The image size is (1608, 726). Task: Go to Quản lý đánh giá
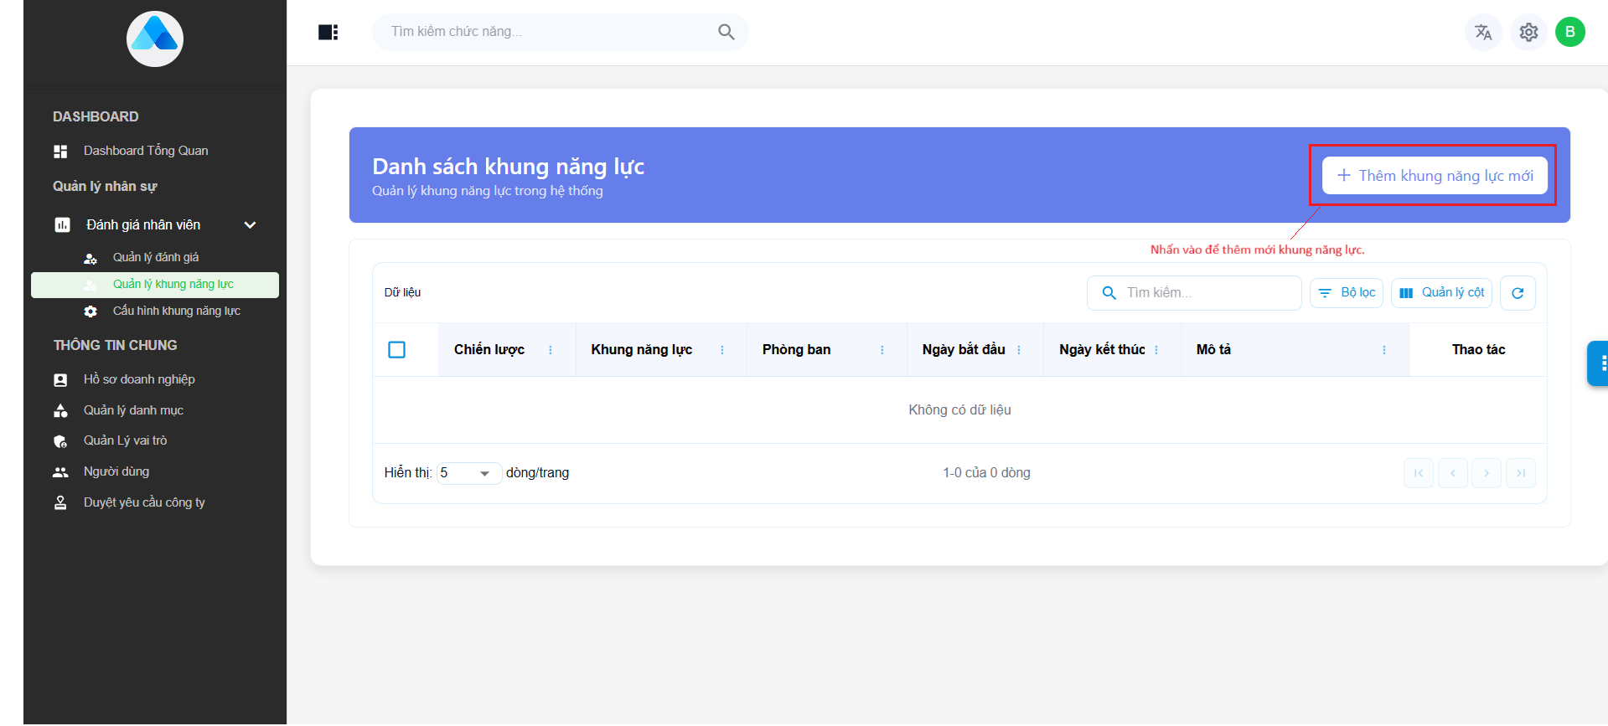pos(156,258)
